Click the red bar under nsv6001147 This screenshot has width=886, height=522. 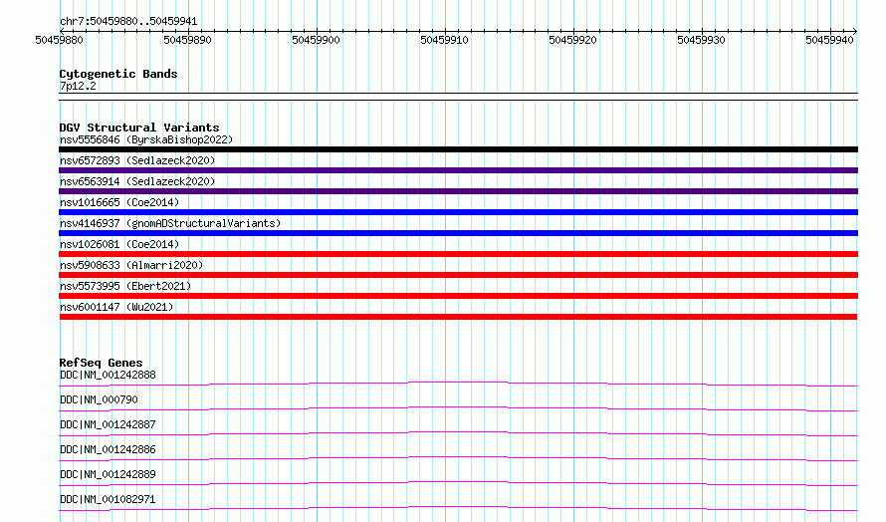458,317
